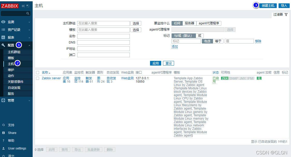Screen dimensions: 291x157
Task: Sort hosts by 名称 column
Action: tap(46, 73)
